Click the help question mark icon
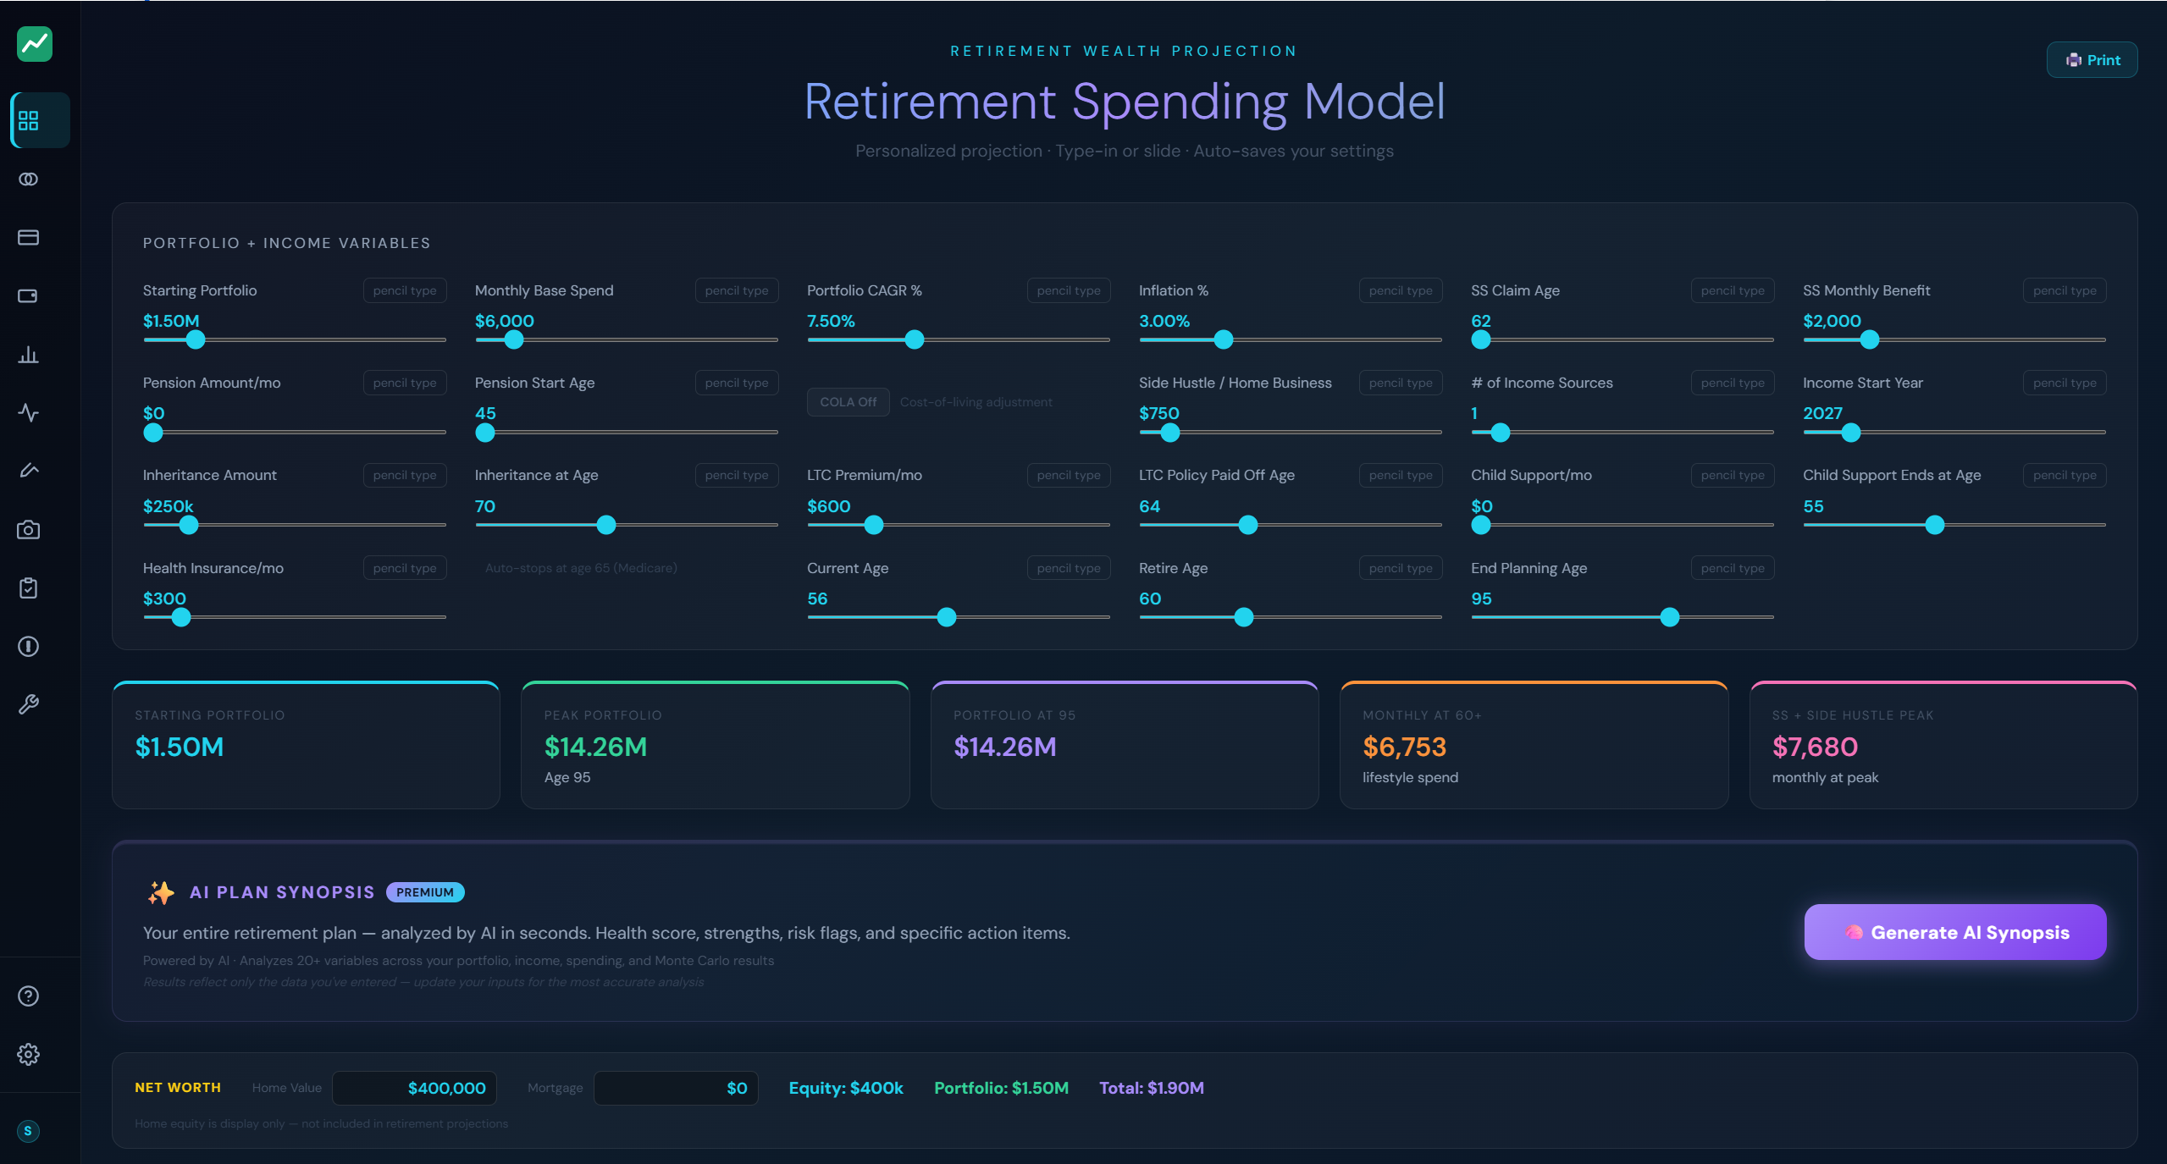The width and height of the screenshot is (2167, 1164). (28, 996)
